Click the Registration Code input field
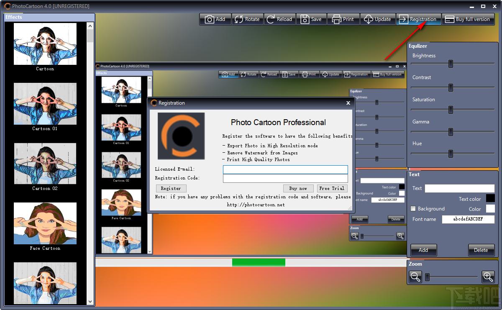Image resolution: width=502 pixels, height=310 pixels. click(285, 178)
